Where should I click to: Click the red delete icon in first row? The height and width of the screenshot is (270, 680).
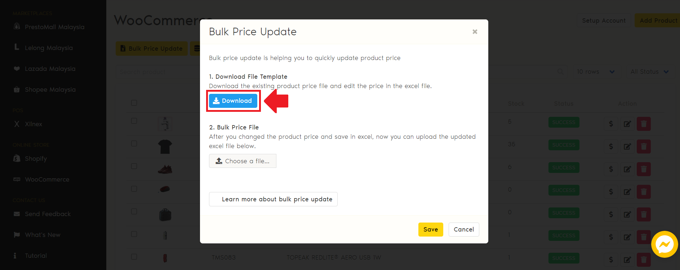click(x=643, y=124)
